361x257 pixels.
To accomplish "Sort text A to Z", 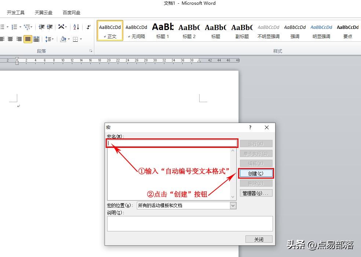I will click(76, 27).
